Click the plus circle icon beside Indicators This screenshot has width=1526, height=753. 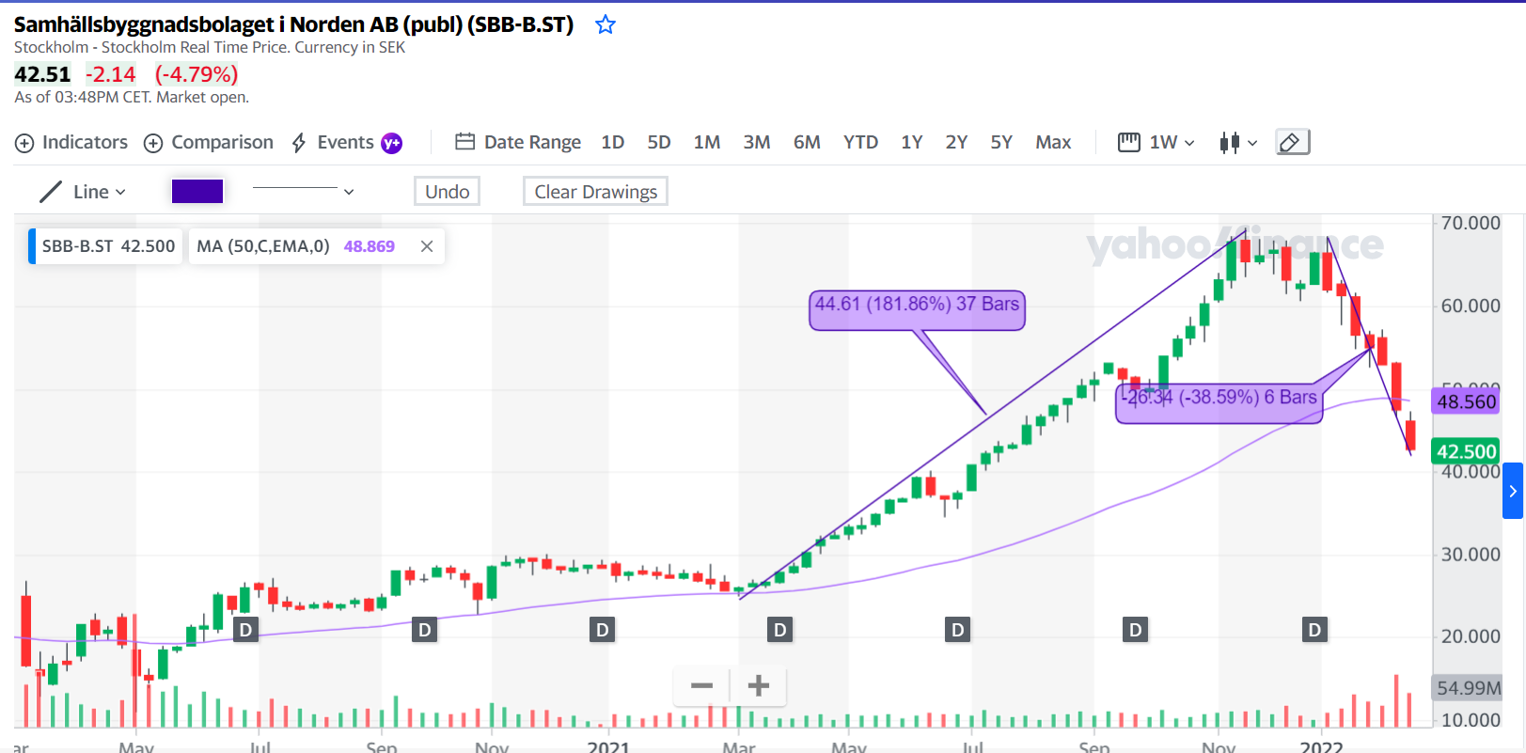24,143
